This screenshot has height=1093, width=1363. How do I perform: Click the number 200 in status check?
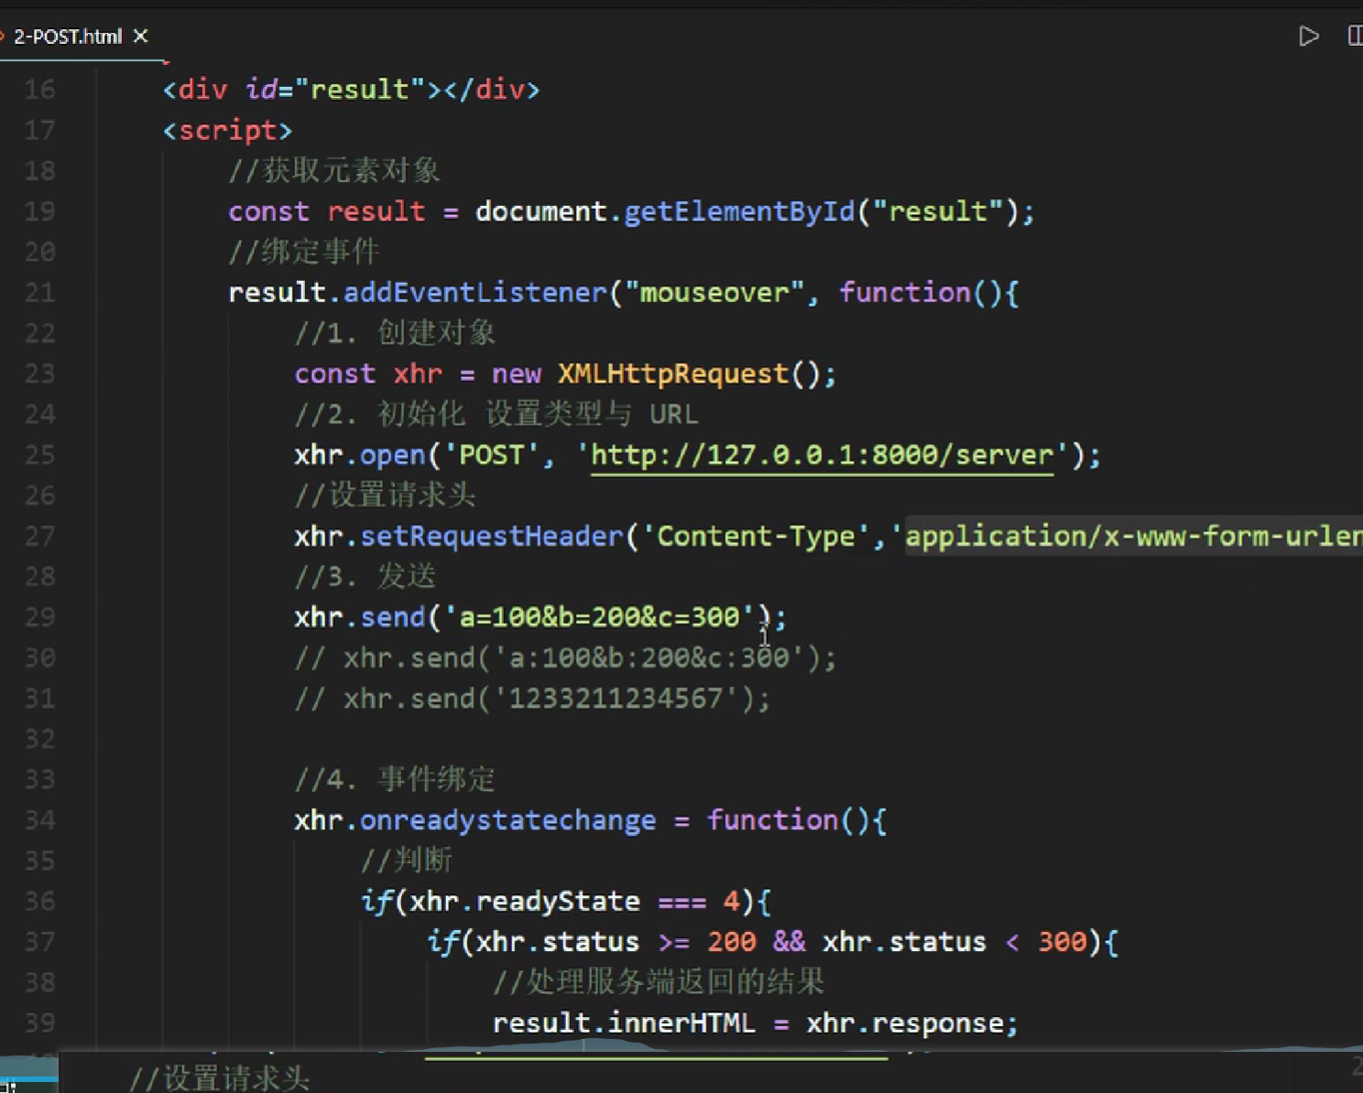(732, 942)
